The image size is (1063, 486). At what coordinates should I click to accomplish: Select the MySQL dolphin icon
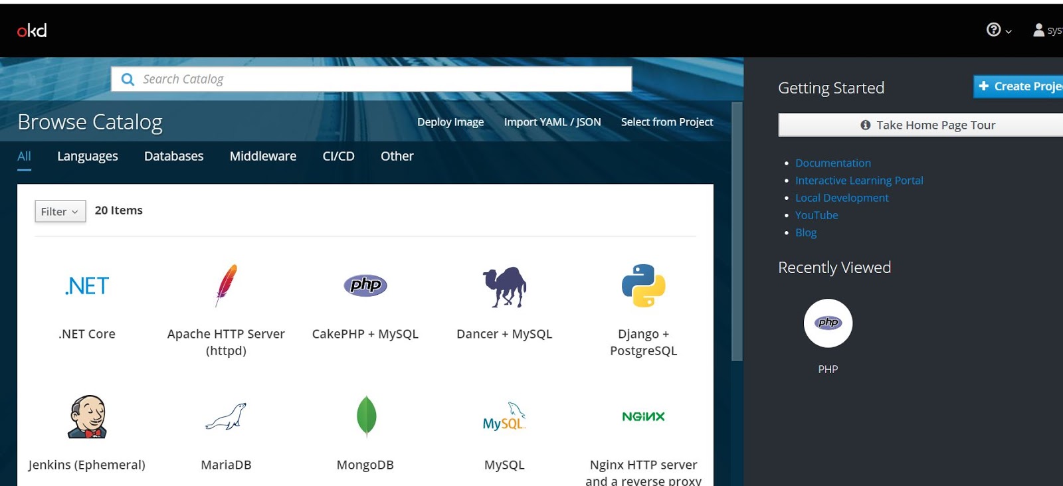(x=504, y=416)
